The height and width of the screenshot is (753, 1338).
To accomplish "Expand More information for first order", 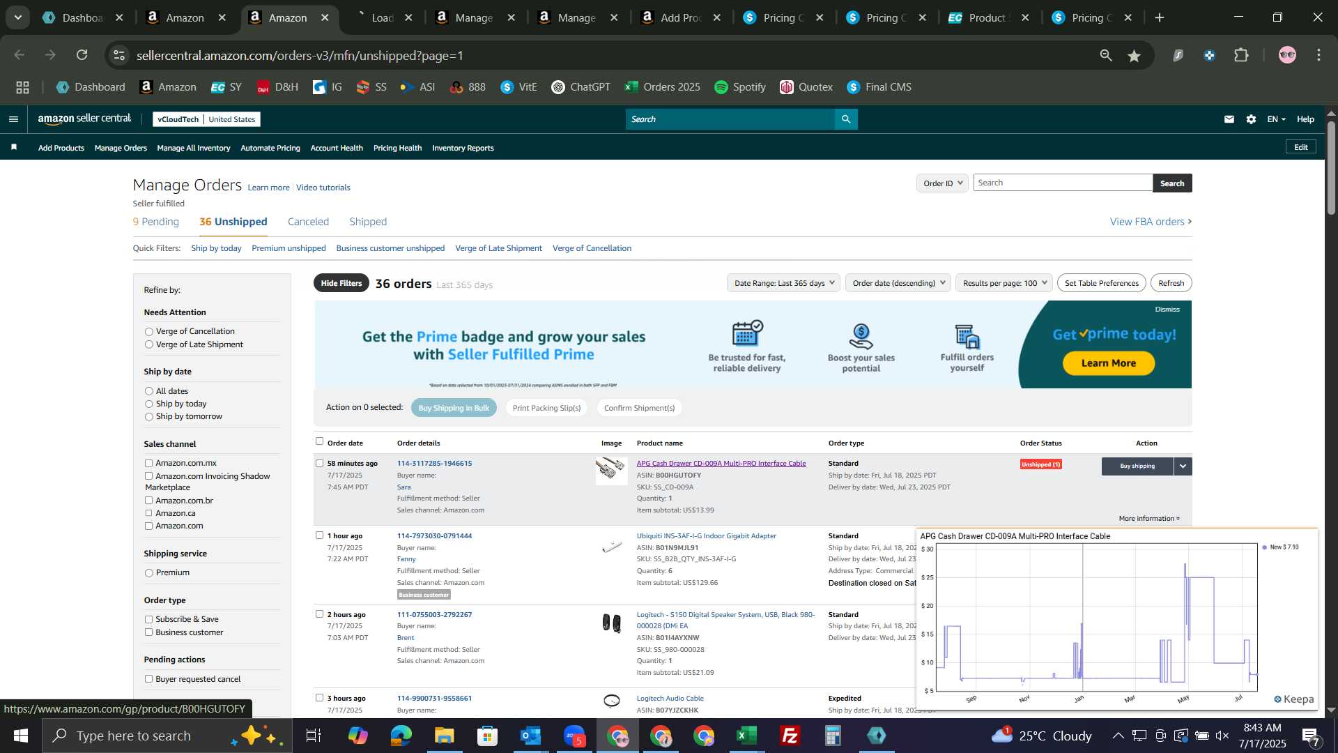I will point(1149,519).
